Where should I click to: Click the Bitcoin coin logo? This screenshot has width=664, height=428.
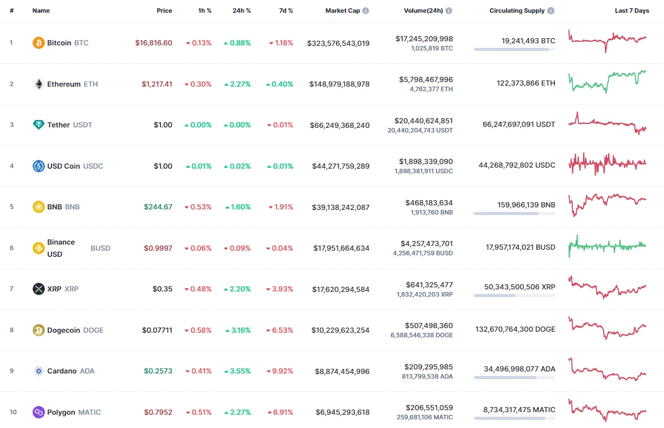(38, 43)
